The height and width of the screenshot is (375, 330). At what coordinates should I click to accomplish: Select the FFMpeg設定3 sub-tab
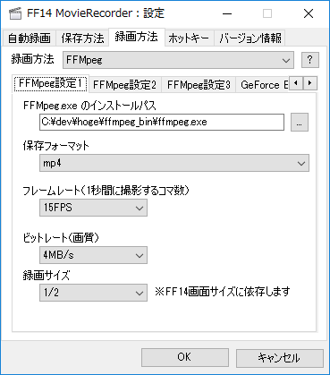199,85
